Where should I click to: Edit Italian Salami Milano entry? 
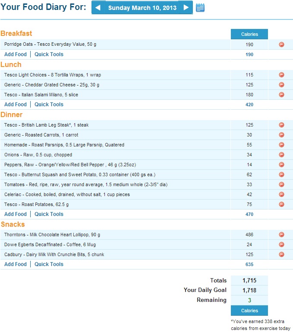pyautogui.click(x=41, y=95)
